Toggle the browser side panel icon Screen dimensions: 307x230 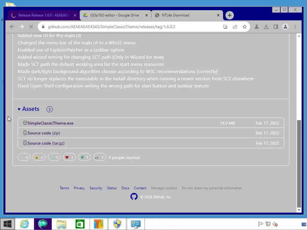pyautogui.click(x=276, y=27)
